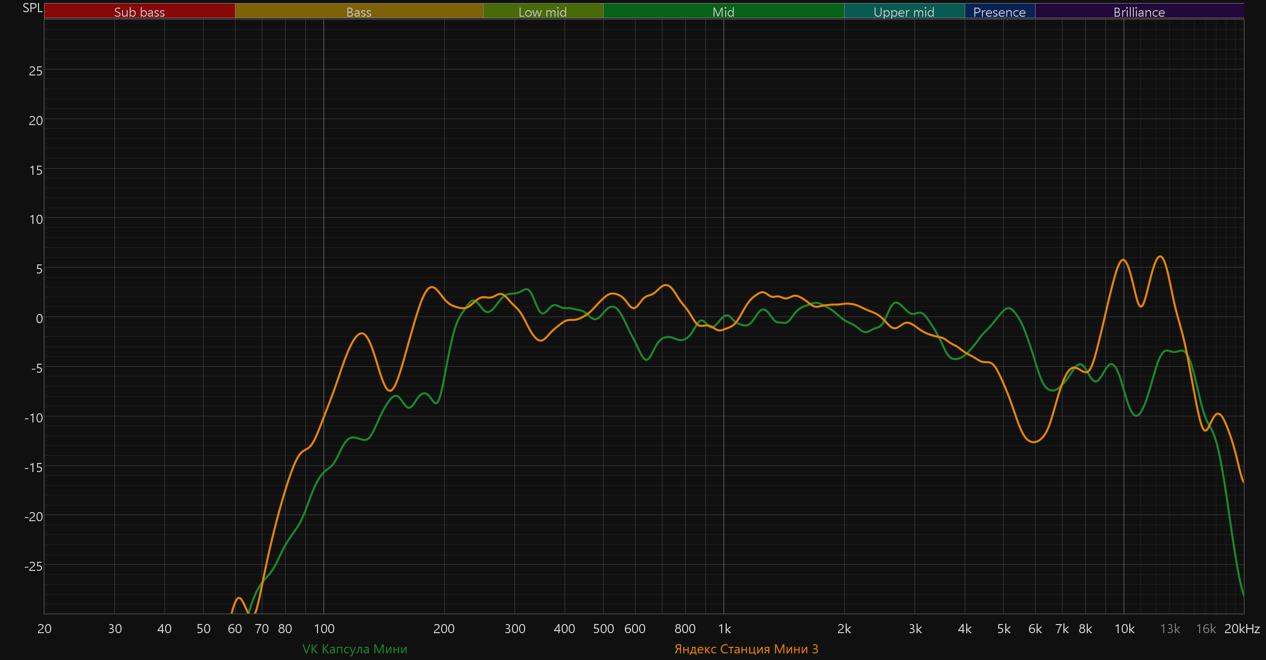The width and height of the screenshot is (1266, 660).
Task: Click the SPL axis label
Action: 32,8
